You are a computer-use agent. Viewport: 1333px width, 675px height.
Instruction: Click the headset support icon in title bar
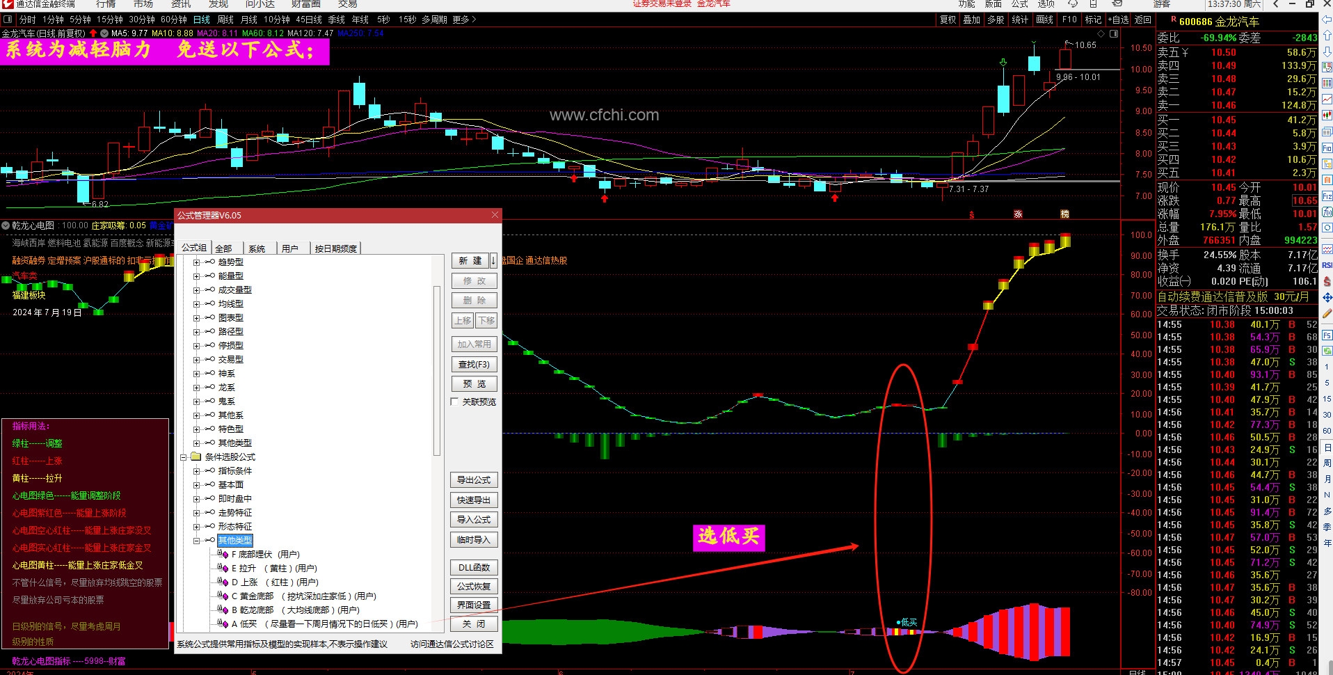tap(1073, 3)
